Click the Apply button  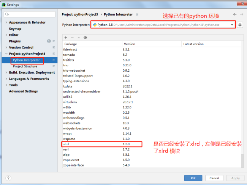pyautogui.click(x=236, y=178)
